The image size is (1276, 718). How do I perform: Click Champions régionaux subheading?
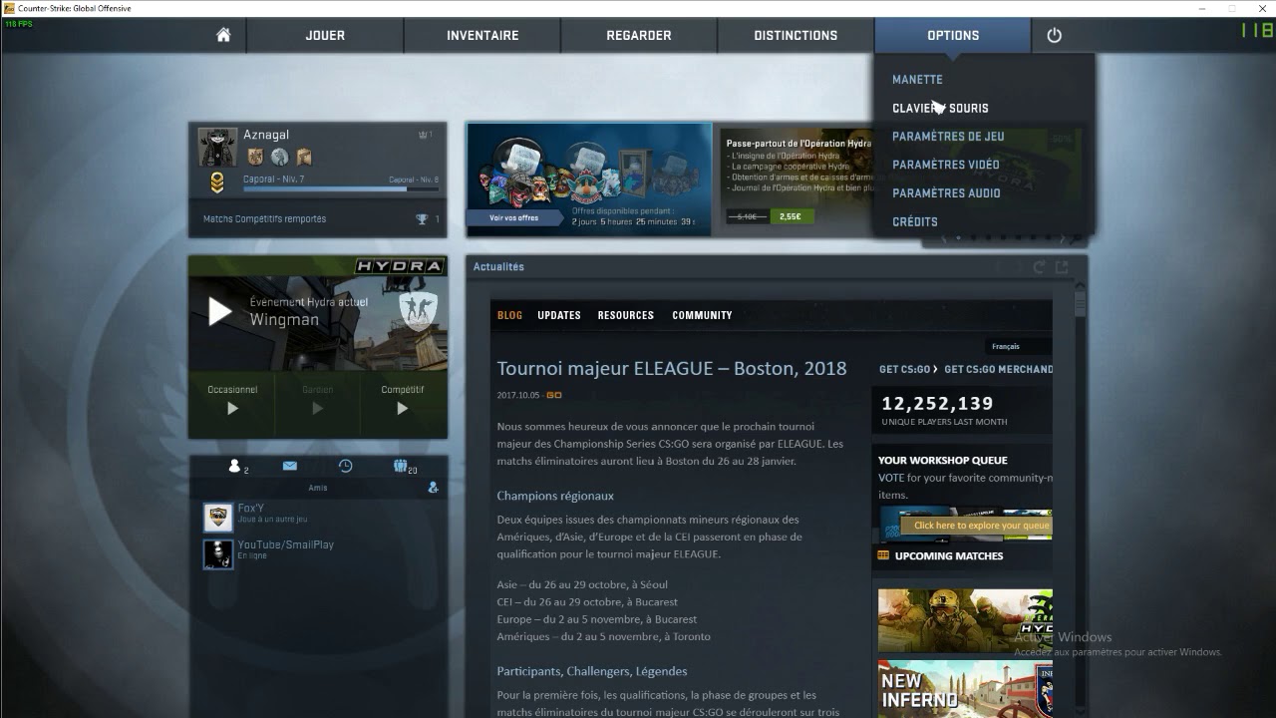555,496
